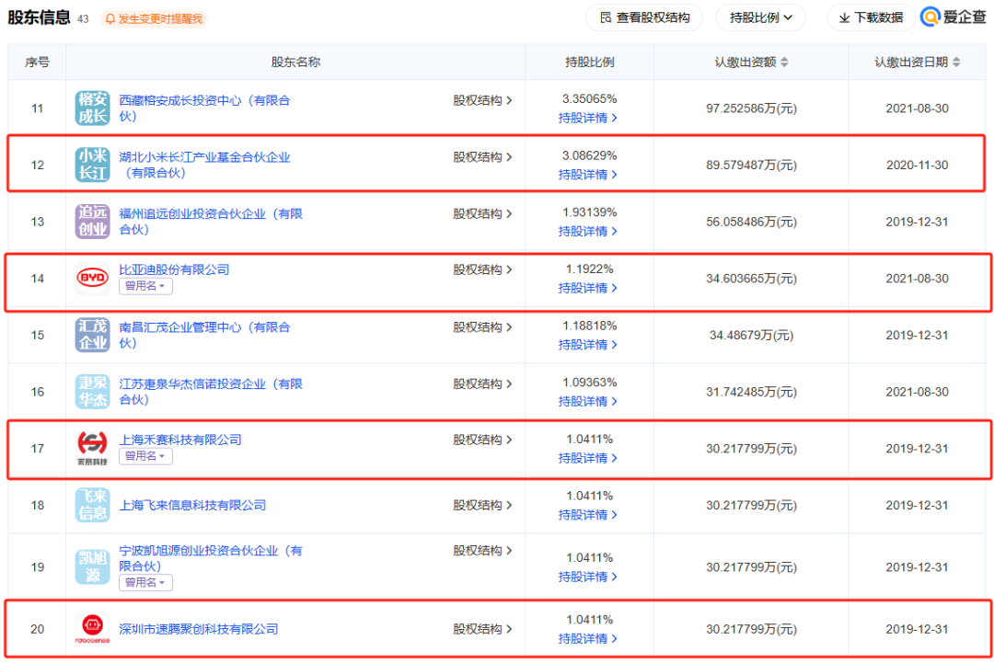This screenshot has width=994, height=663.
Task: View 持股详情 for 深圳市速腾聚创 row
Action: coord(587,639)
